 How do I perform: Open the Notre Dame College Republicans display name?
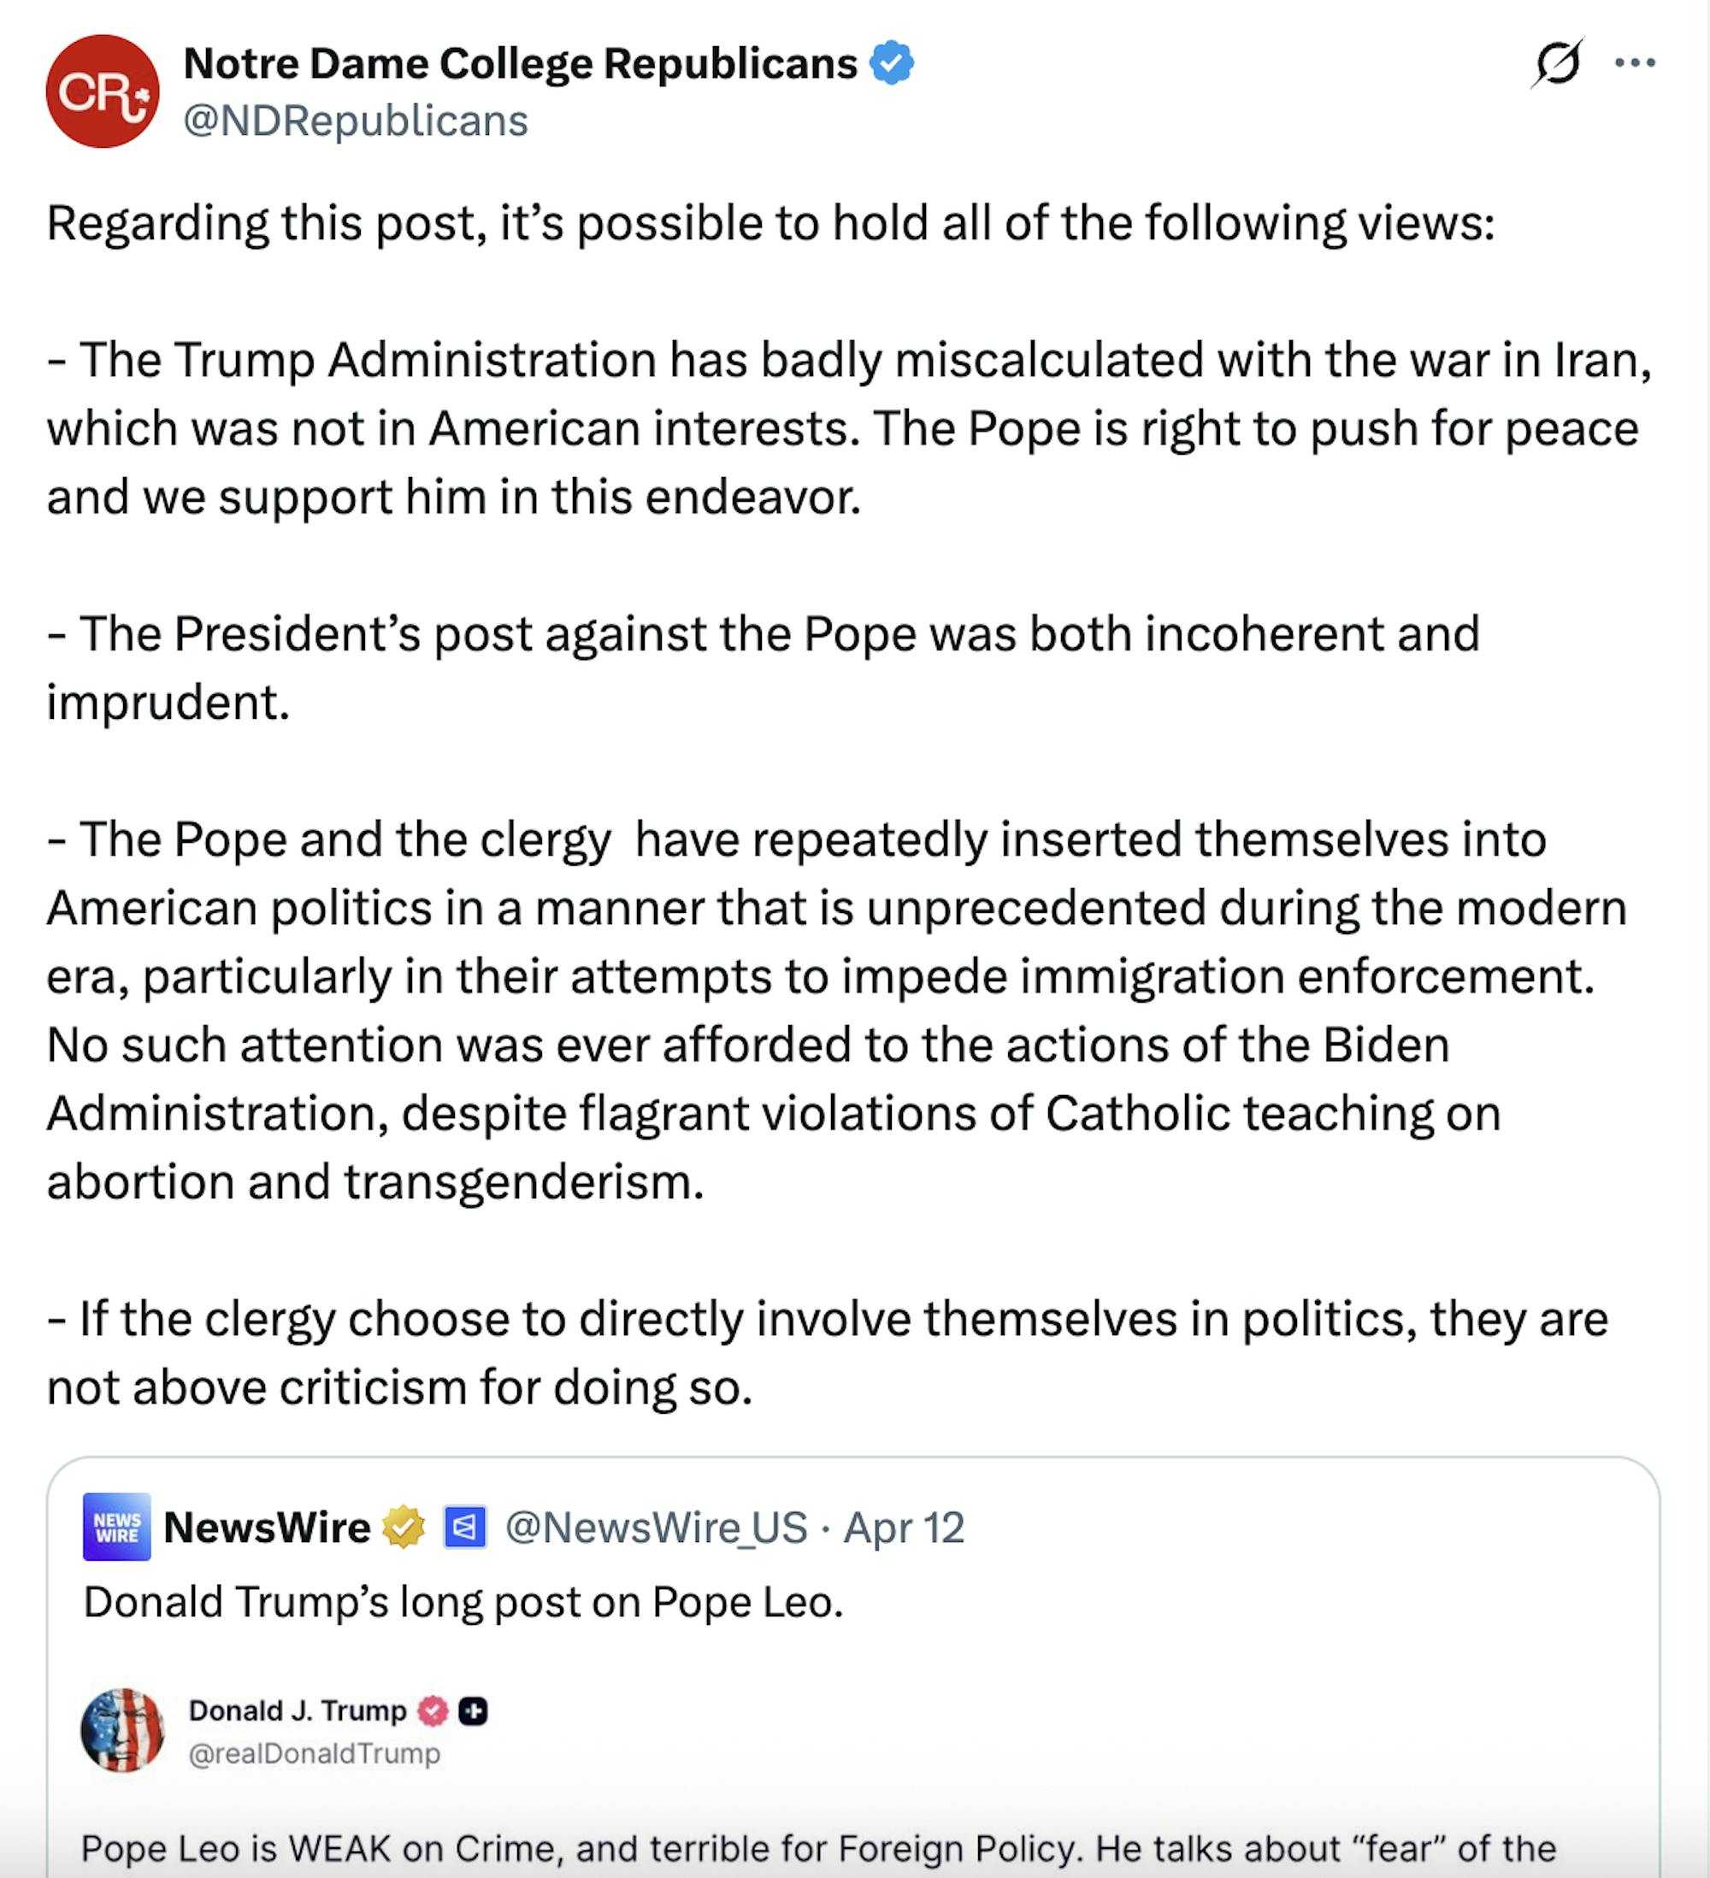pyautogui.click(x=520, y=63)
